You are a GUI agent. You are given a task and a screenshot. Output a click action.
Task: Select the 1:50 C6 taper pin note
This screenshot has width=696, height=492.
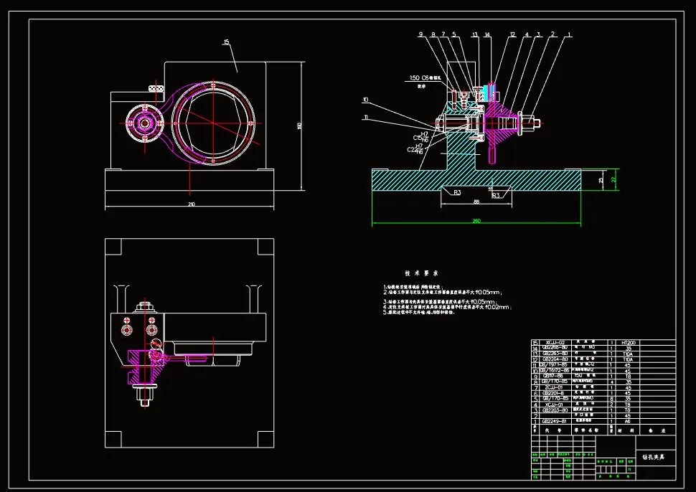coord(425,78)
